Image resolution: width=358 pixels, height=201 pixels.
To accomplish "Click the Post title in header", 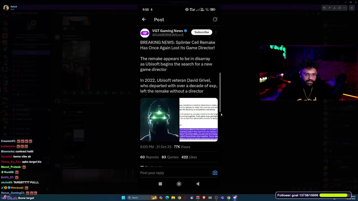I will point(159,20).
